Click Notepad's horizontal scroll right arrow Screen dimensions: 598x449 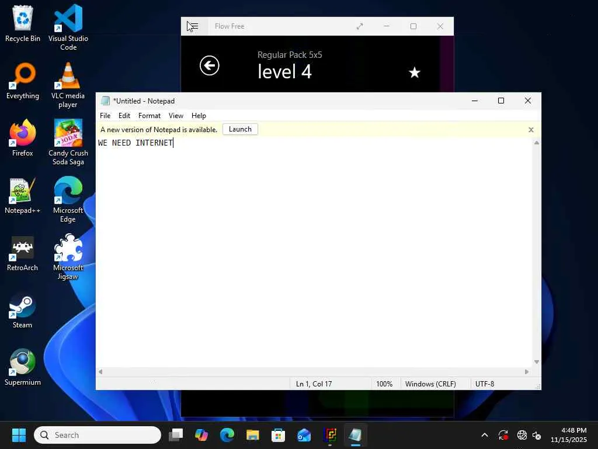(527, 372)
